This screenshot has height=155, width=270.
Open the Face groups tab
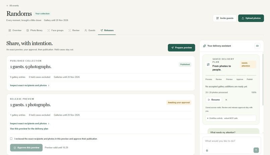56,30
